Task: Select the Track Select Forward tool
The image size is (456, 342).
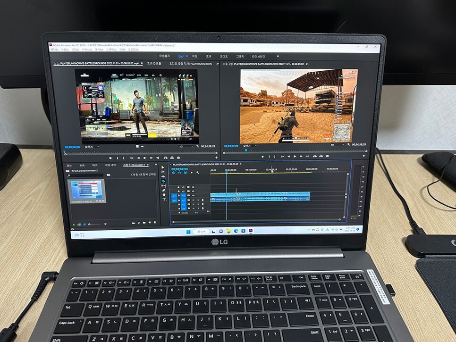Action: [163, 172]
